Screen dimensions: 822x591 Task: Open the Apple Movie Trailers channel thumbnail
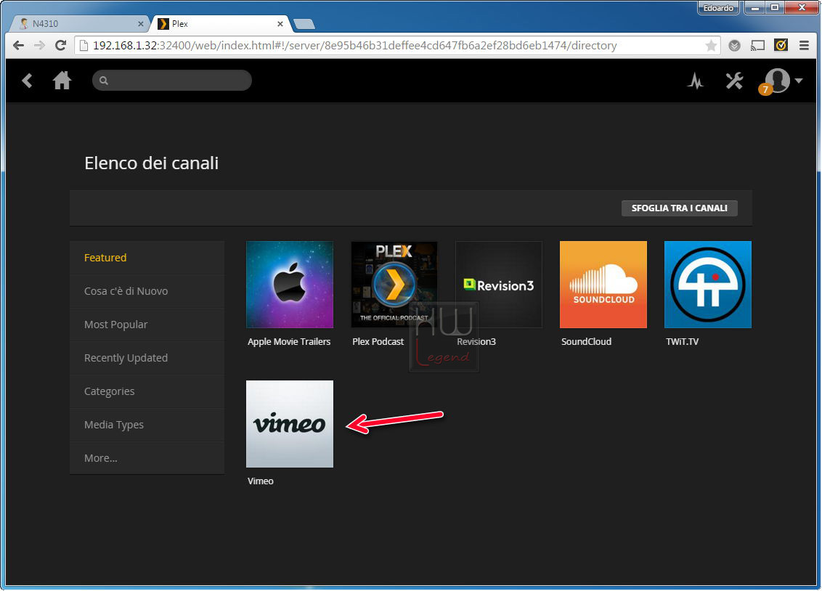(290, 285)
